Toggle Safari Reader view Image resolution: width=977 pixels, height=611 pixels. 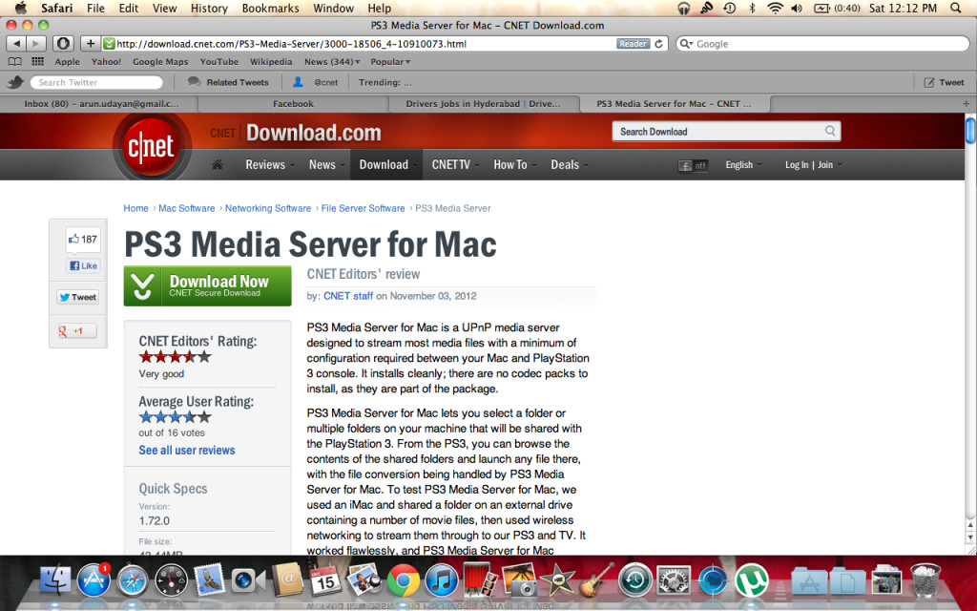(634, 44)
